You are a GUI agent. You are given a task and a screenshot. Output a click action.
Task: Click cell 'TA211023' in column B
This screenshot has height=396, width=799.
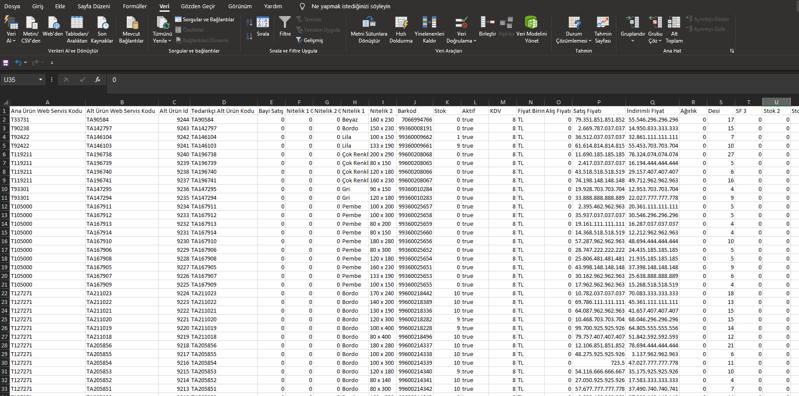coord(122,293)
